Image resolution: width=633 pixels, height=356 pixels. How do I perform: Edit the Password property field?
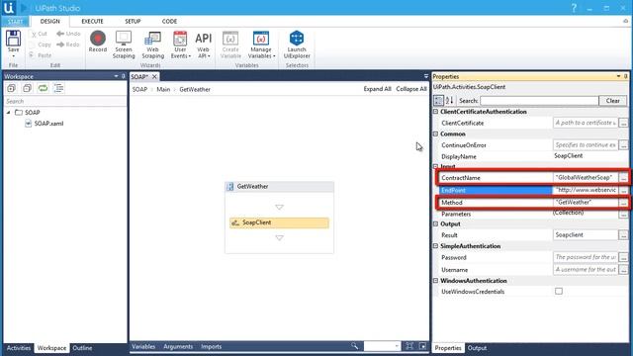[x=586, y=257]
